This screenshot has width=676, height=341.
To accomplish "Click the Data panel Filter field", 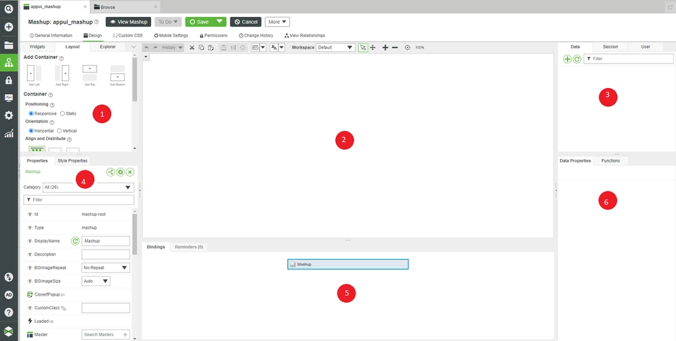I will [628, 59].
